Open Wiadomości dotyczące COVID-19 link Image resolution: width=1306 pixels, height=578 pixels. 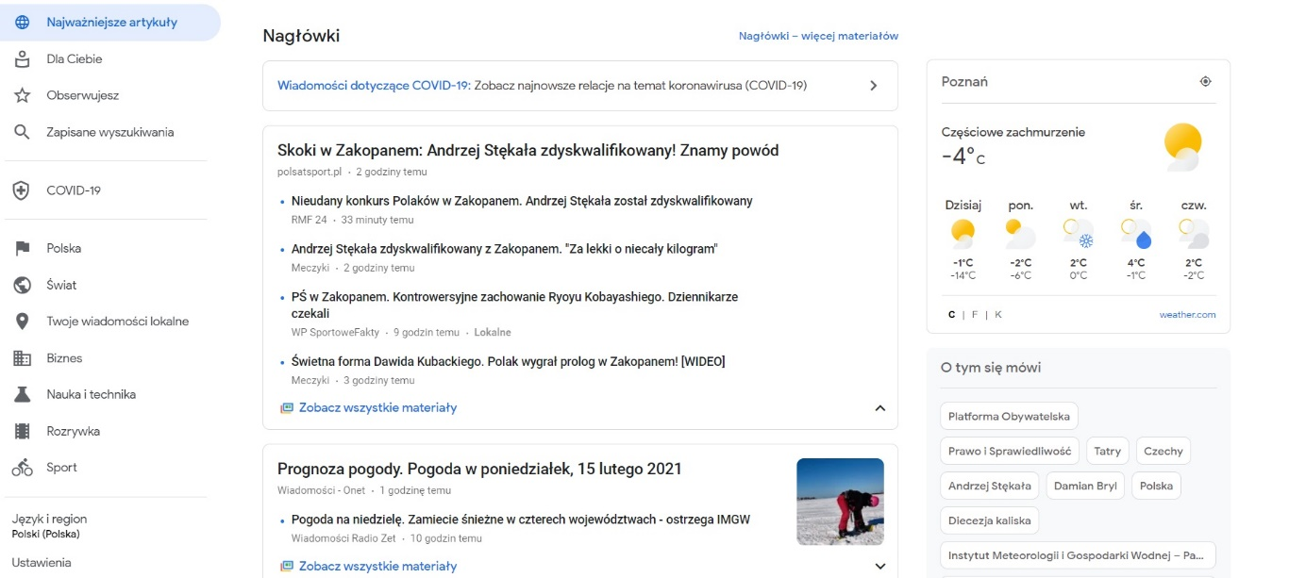374,85
